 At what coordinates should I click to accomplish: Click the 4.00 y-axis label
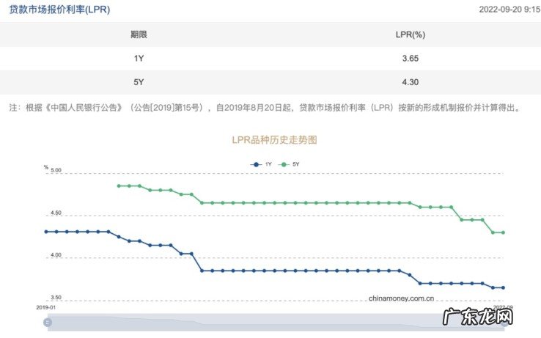click(x=56, y=255)
